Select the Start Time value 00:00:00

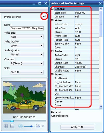click(80, 13)
